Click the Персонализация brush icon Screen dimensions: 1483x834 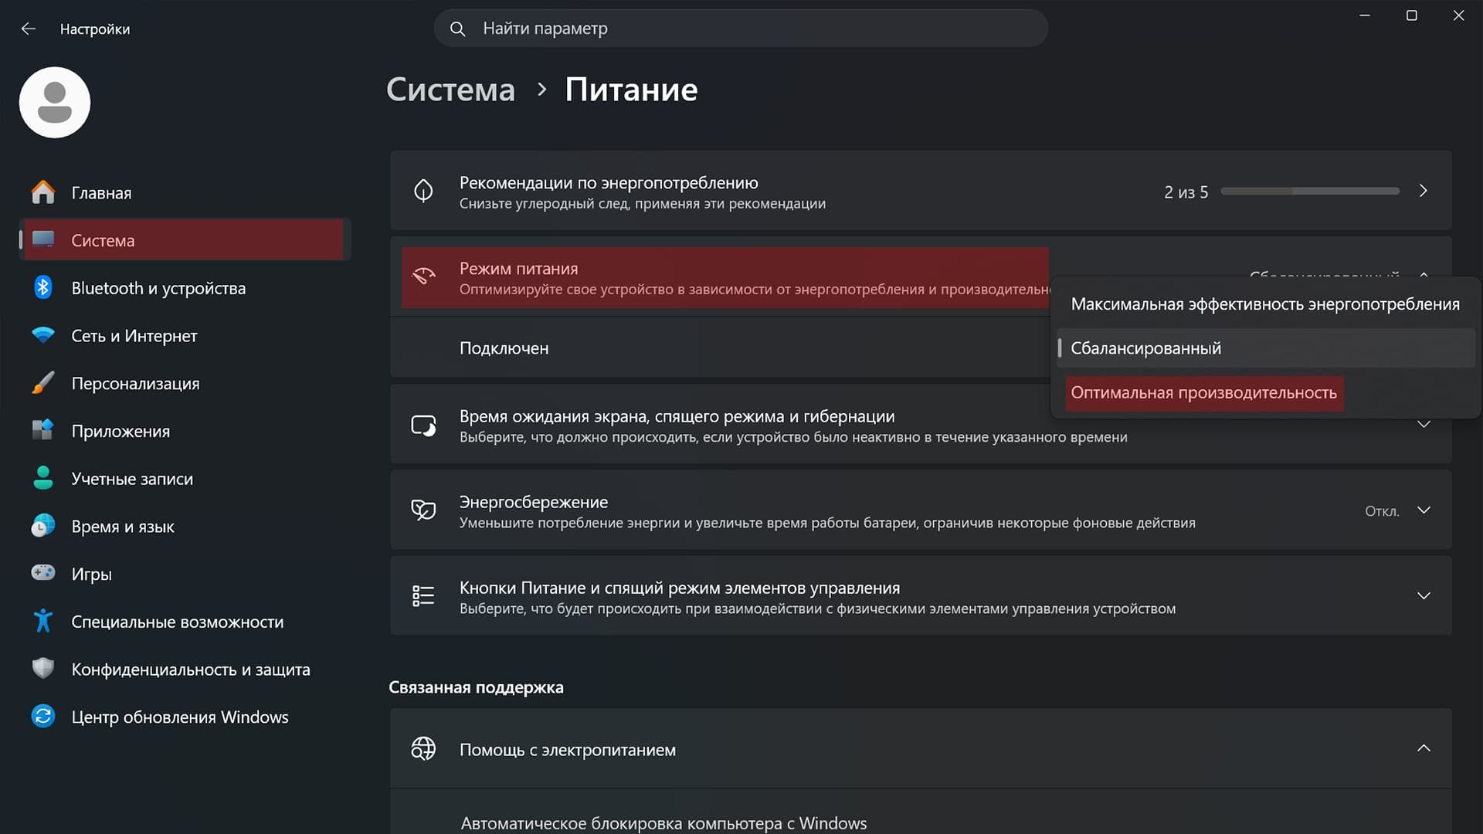point(43,383)
